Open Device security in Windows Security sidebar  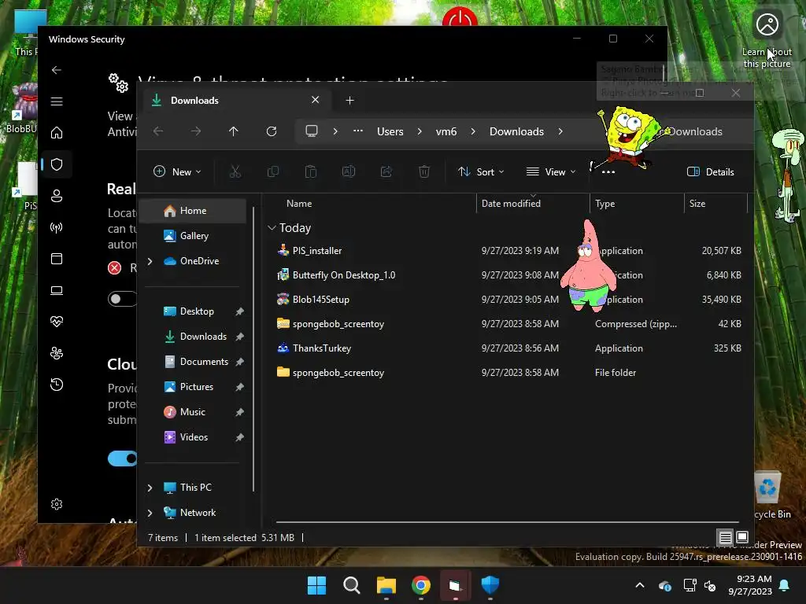pyautogui.click(x=57, y=290)
